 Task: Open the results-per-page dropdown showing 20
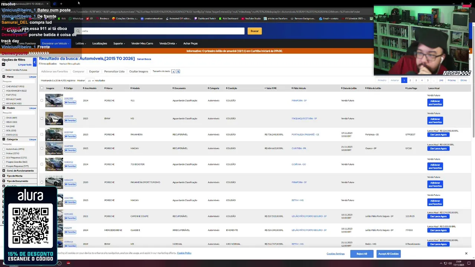click(x=91, y=80)
